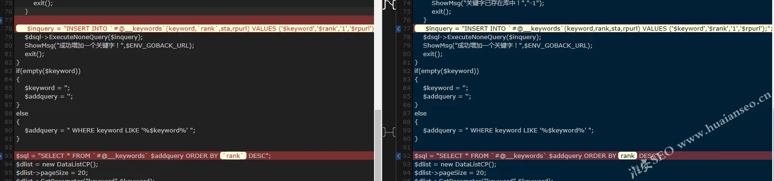Click the $dsql->ExecuteNoneQuery line in the right pane

(482, 37)
